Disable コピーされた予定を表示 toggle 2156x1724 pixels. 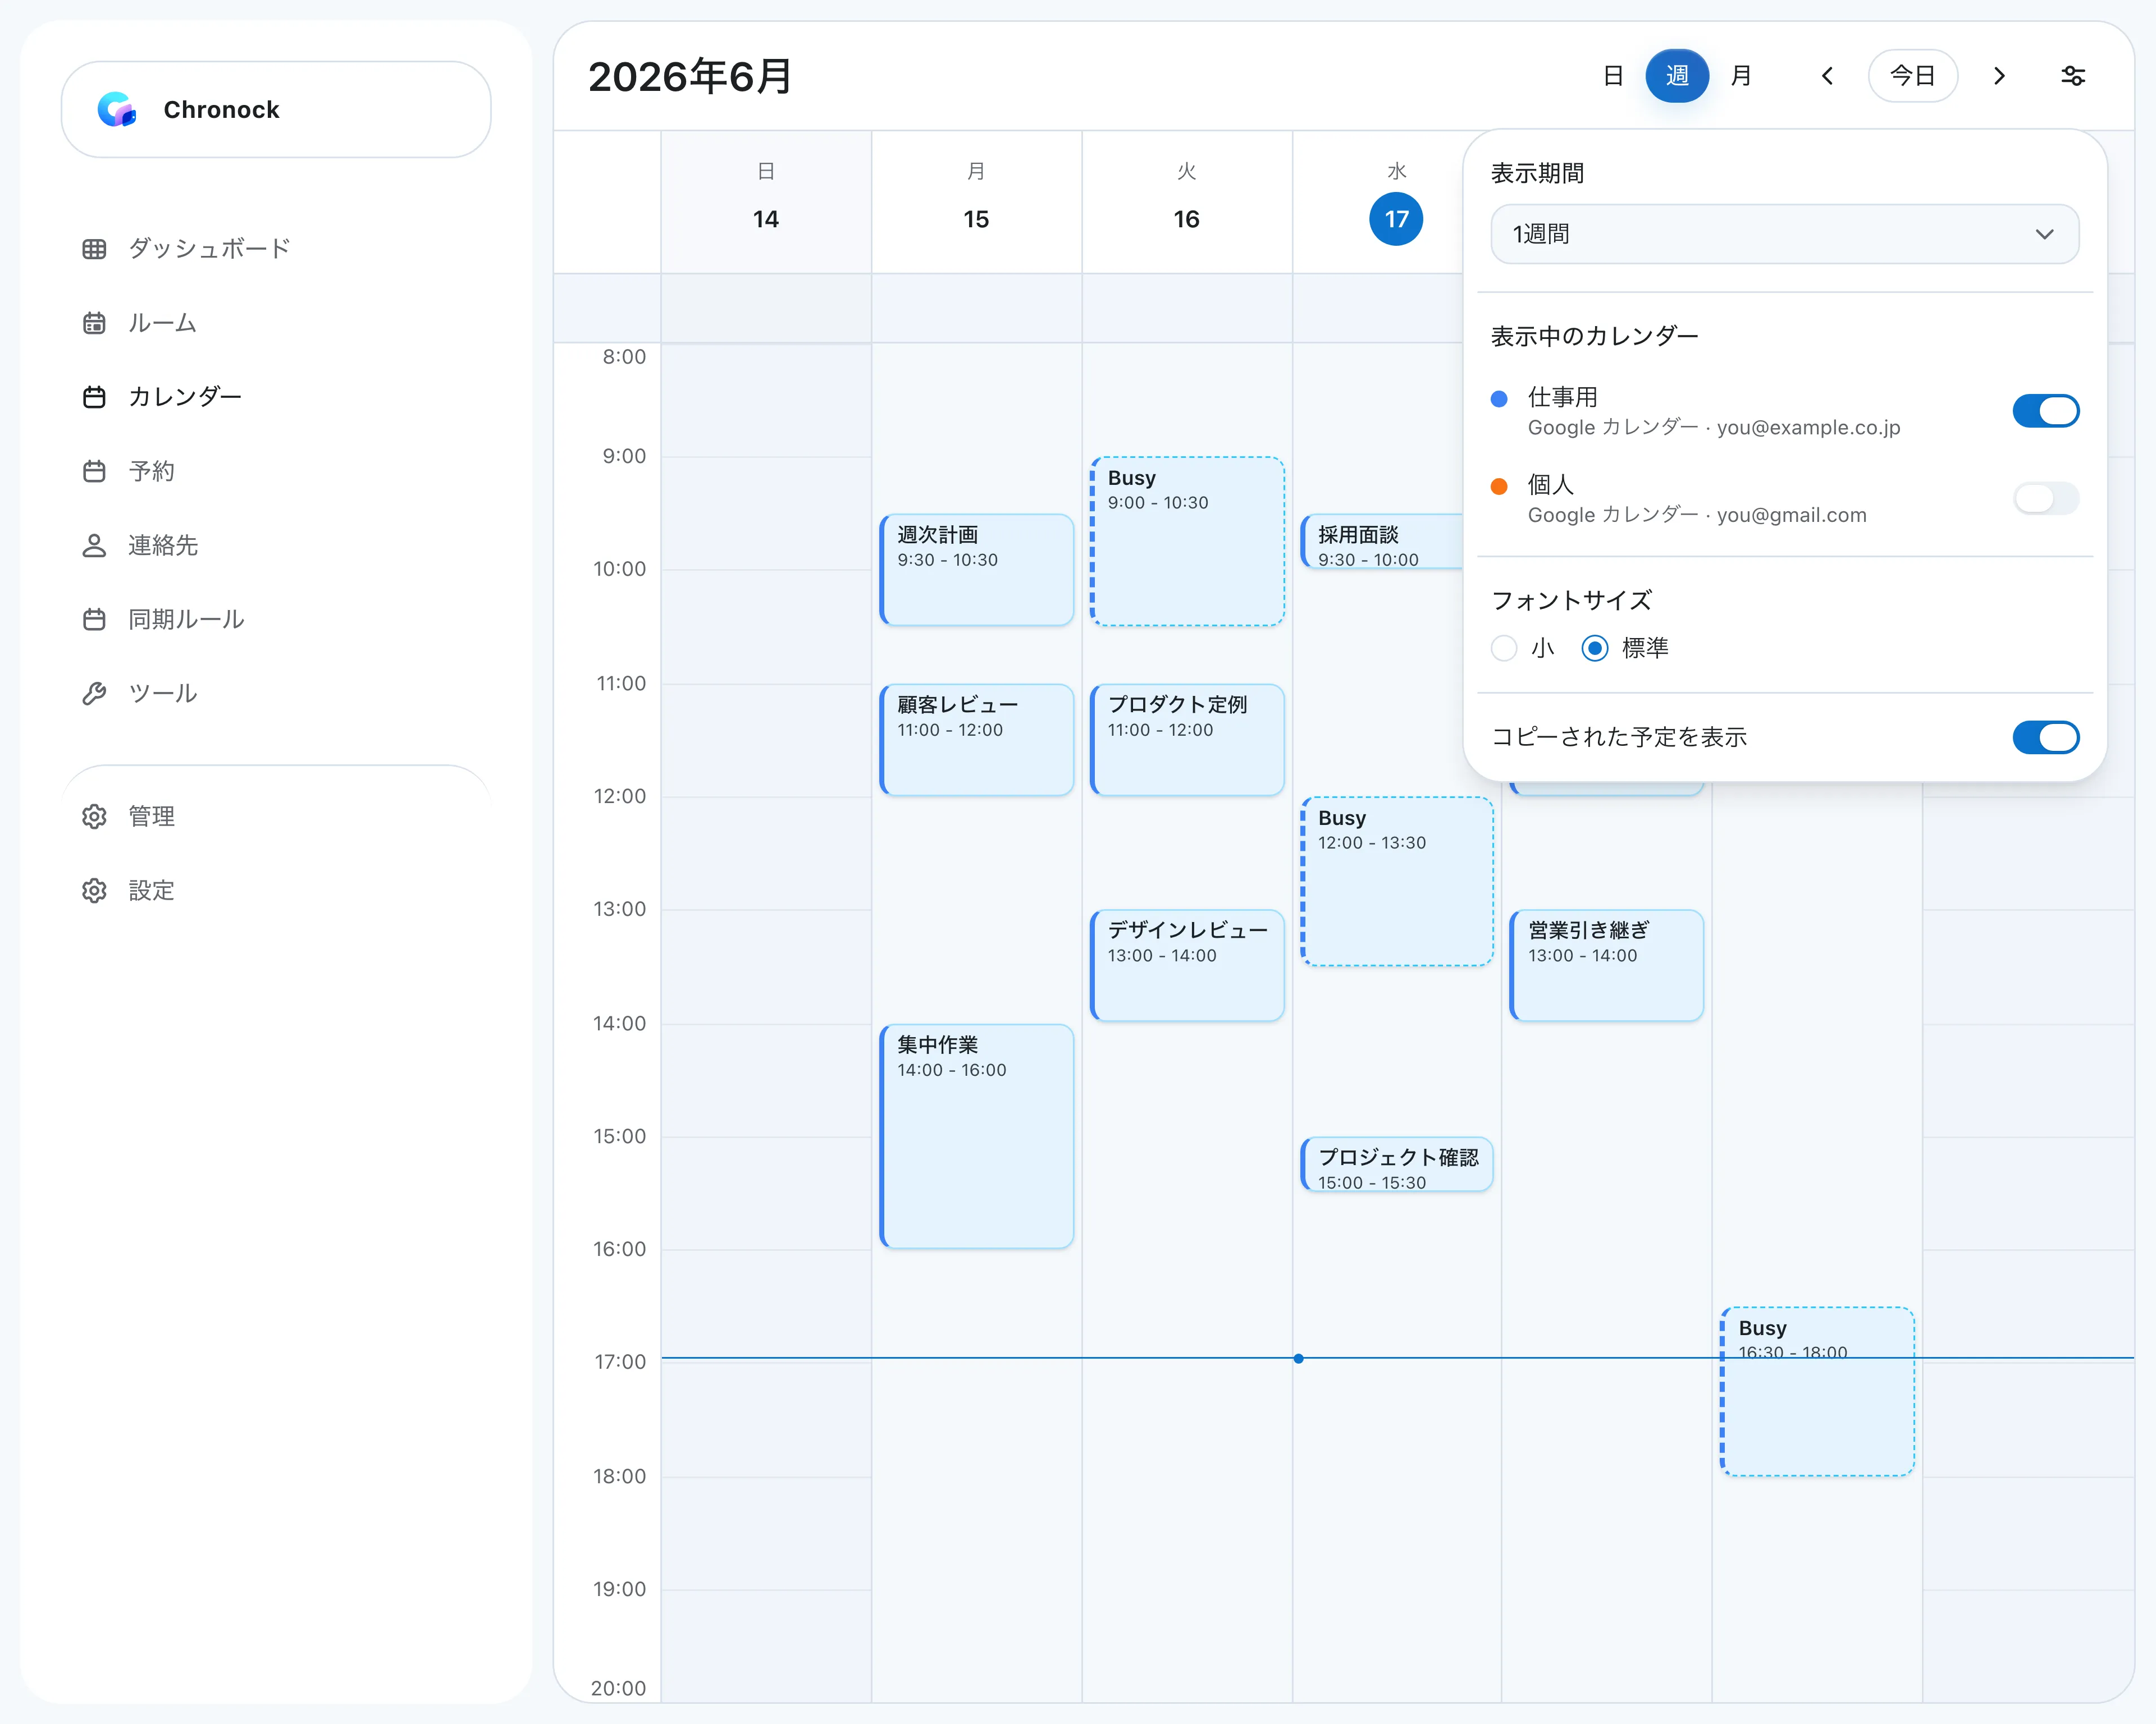pyautogui.click(x=2046, y=737)
